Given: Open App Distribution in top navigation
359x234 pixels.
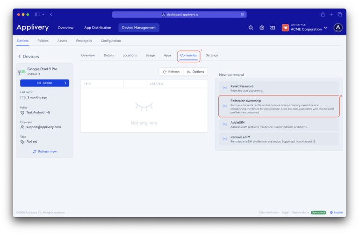Looking at the screenshot, I should 98,28.
